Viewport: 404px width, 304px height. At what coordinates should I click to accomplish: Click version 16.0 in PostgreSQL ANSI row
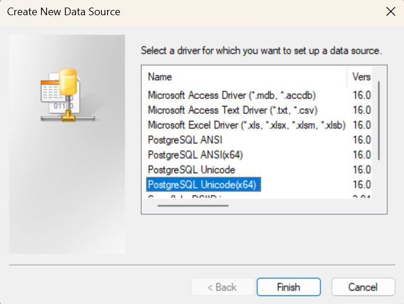361,140
